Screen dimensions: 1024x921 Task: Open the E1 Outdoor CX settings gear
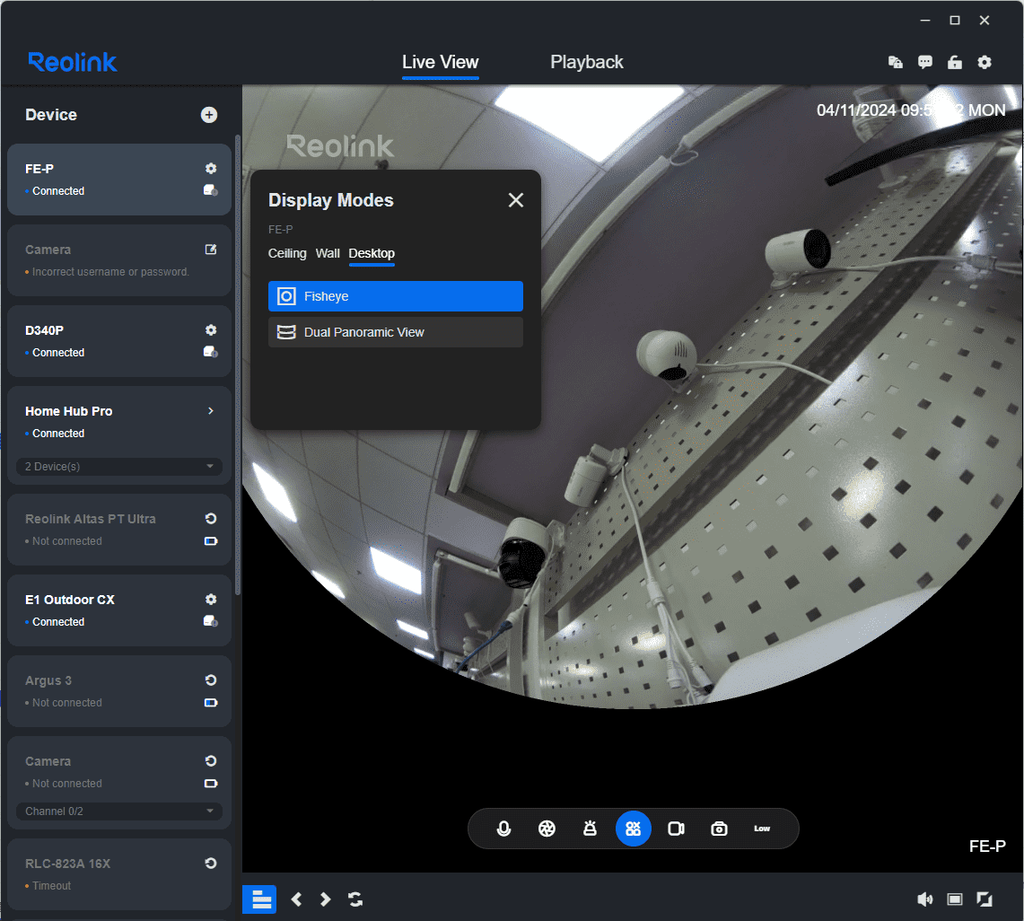[211, 599]
